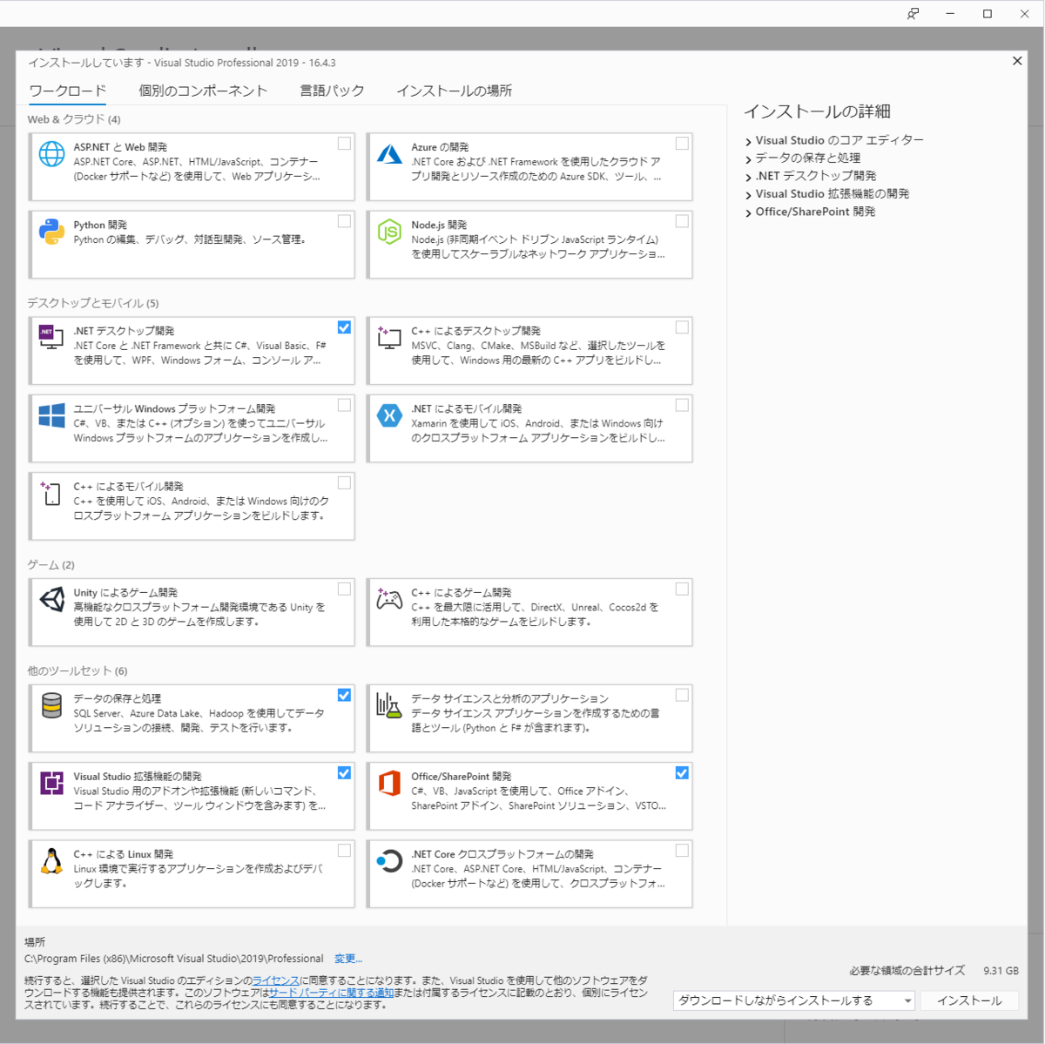The height and width of the screenshot is (1044, 1045).
Task: Click the Python development snake icon
Action: pyautogui.click(x=52, y=232)
